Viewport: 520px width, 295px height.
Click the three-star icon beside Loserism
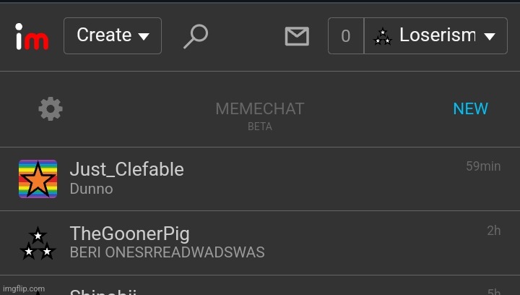(382, 36)
